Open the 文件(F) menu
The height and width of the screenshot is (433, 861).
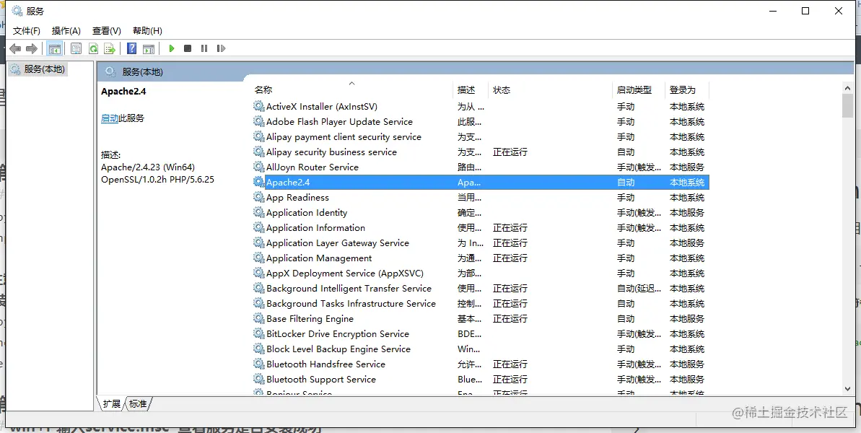tap(27, 31)
